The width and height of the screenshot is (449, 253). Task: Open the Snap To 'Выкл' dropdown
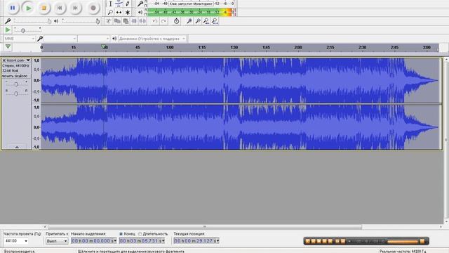(x=57, y=241)
